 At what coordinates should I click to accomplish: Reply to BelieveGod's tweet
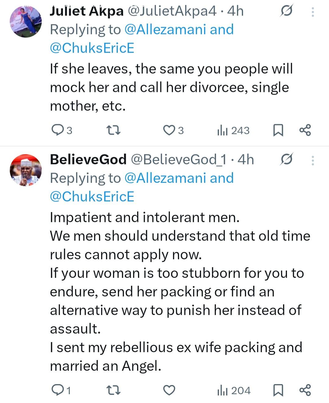click(x=57, y=390)
